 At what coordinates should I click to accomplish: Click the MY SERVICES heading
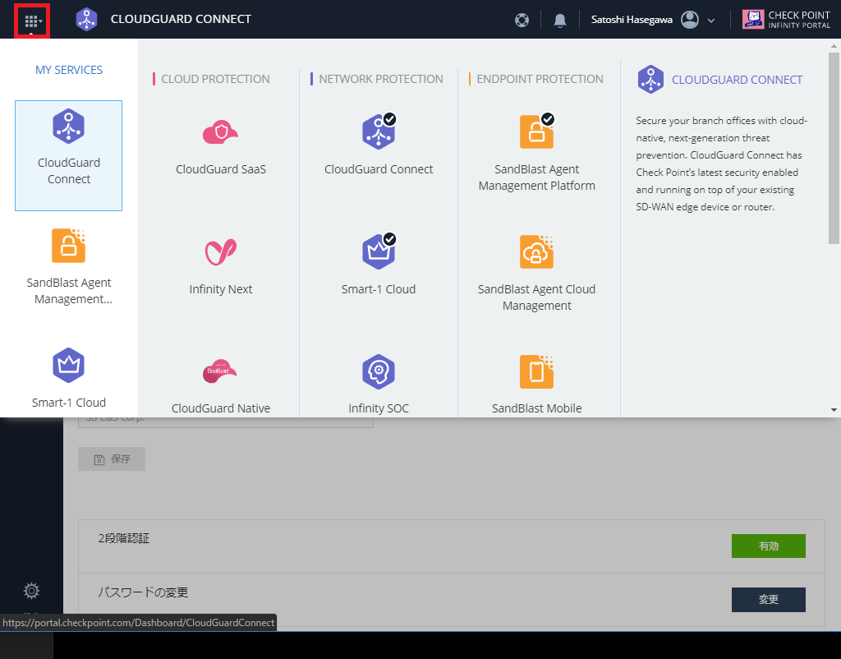pos(69,70)
